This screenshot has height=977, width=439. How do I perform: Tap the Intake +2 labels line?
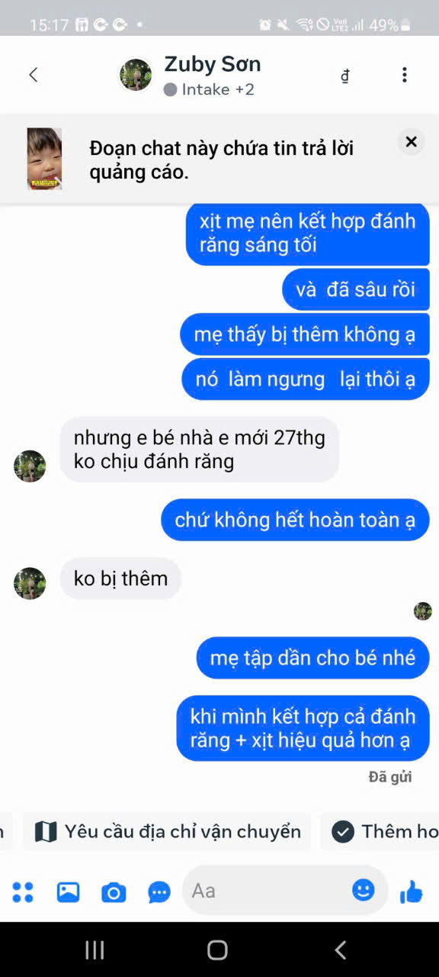click(209, 89)
